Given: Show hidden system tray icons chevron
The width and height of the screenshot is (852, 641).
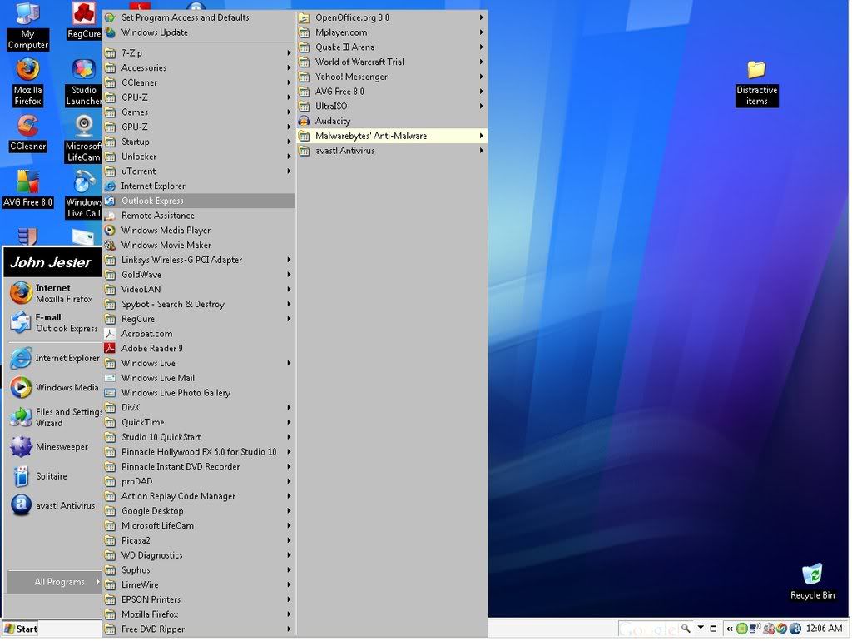Looking at the screenshot, I should click(729, 629).
